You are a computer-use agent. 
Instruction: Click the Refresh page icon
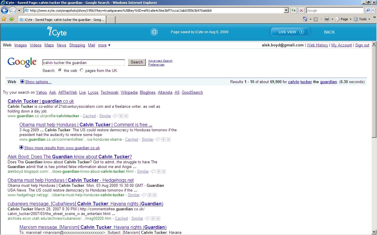click(x=294, y=10)
